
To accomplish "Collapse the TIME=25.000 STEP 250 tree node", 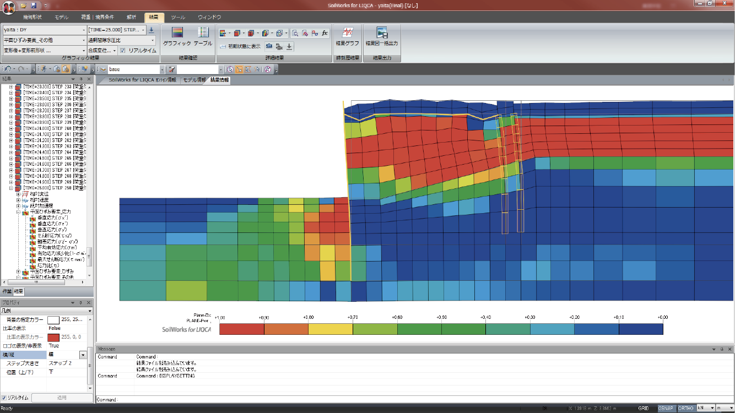I will pyautogui.click(x=11, y=188).
